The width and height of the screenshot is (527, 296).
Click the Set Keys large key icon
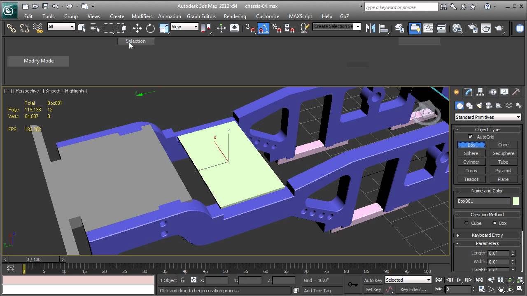[353, 284]
